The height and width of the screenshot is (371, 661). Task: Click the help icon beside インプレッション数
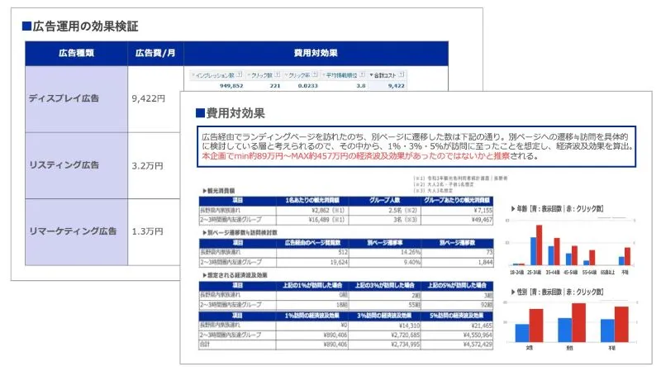240,74
